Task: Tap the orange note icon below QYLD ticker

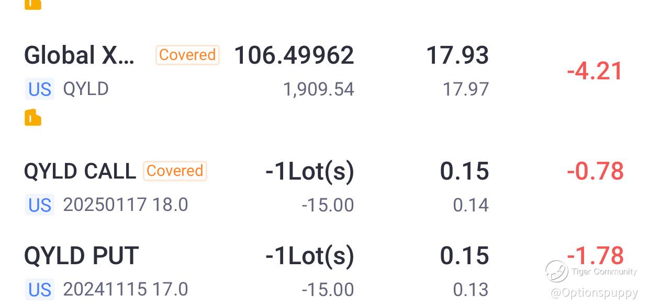Action: [x=32, y=117]
